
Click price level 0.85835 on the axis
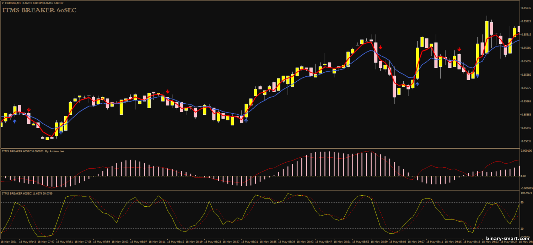[526, 141]
